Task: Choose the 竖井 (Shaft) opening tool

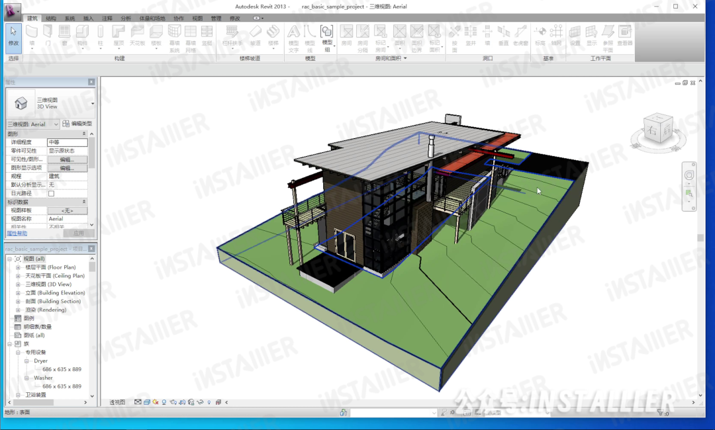Action: point(471,36)
